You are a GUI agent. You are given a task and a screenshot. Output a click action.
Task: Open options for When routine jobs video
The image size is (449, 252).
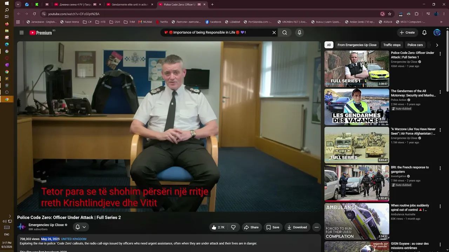(x=440, y=206)
